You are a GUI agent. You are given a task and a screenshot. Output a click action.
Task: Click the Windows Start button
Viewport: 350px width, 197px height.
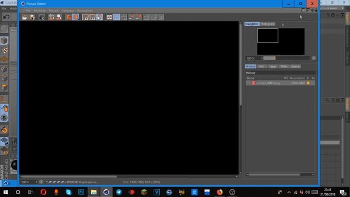(x=5, y=192)
